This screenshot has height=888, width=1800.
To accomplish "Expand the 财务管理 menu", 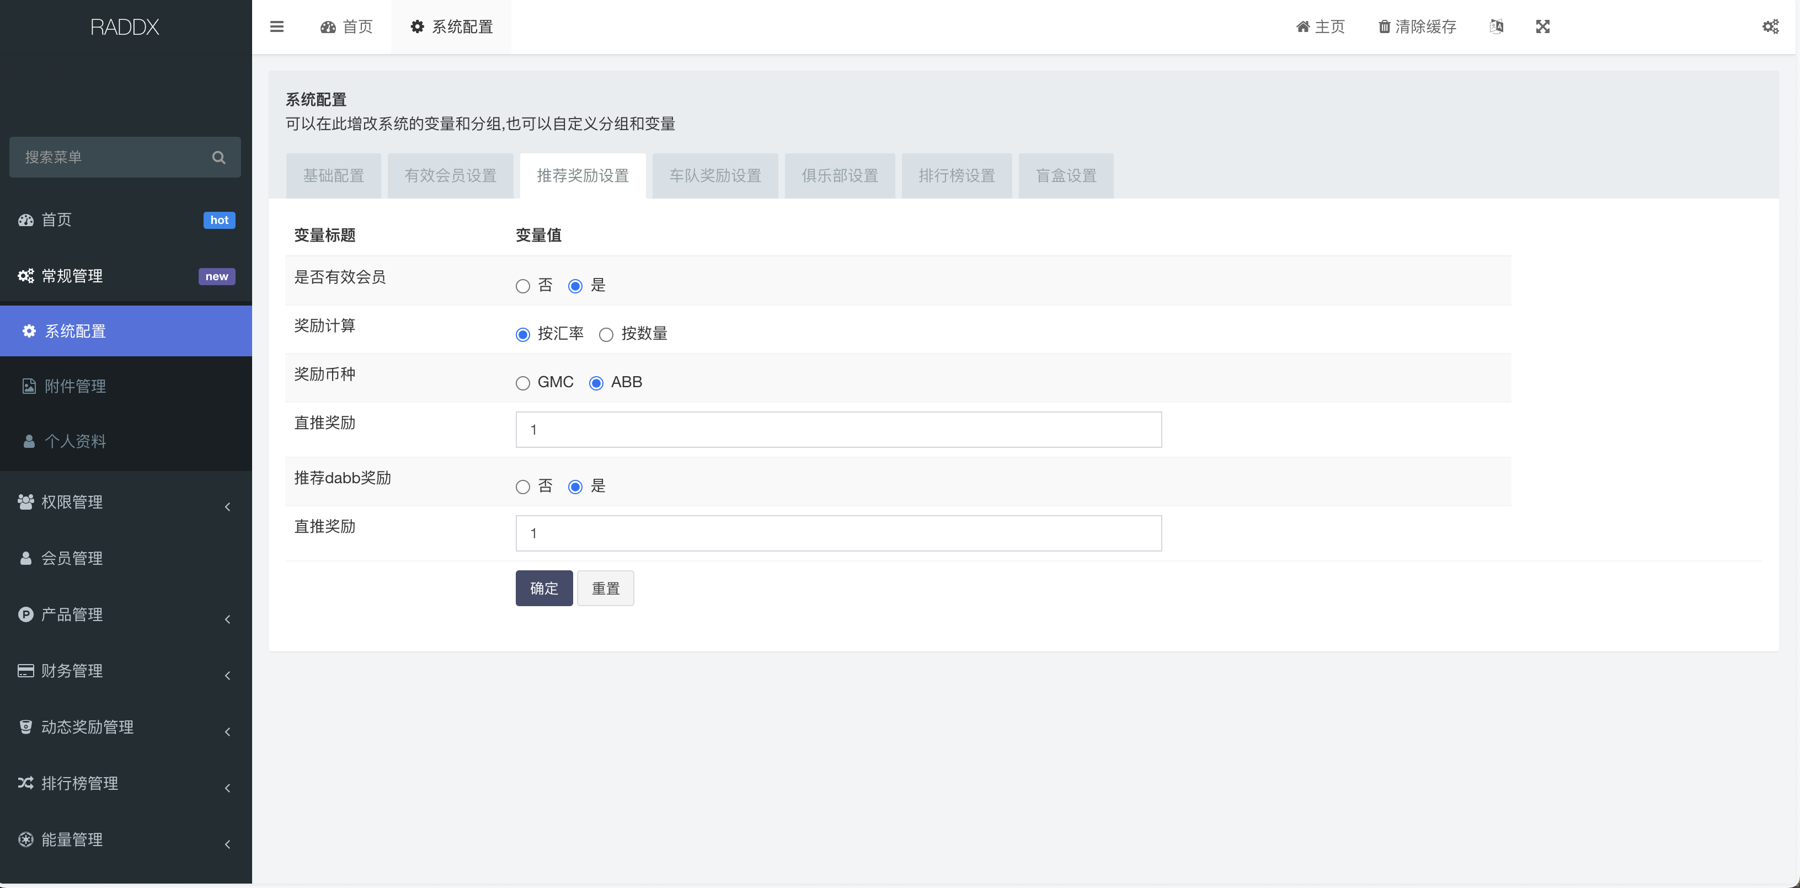I will [x=70, y=670].
